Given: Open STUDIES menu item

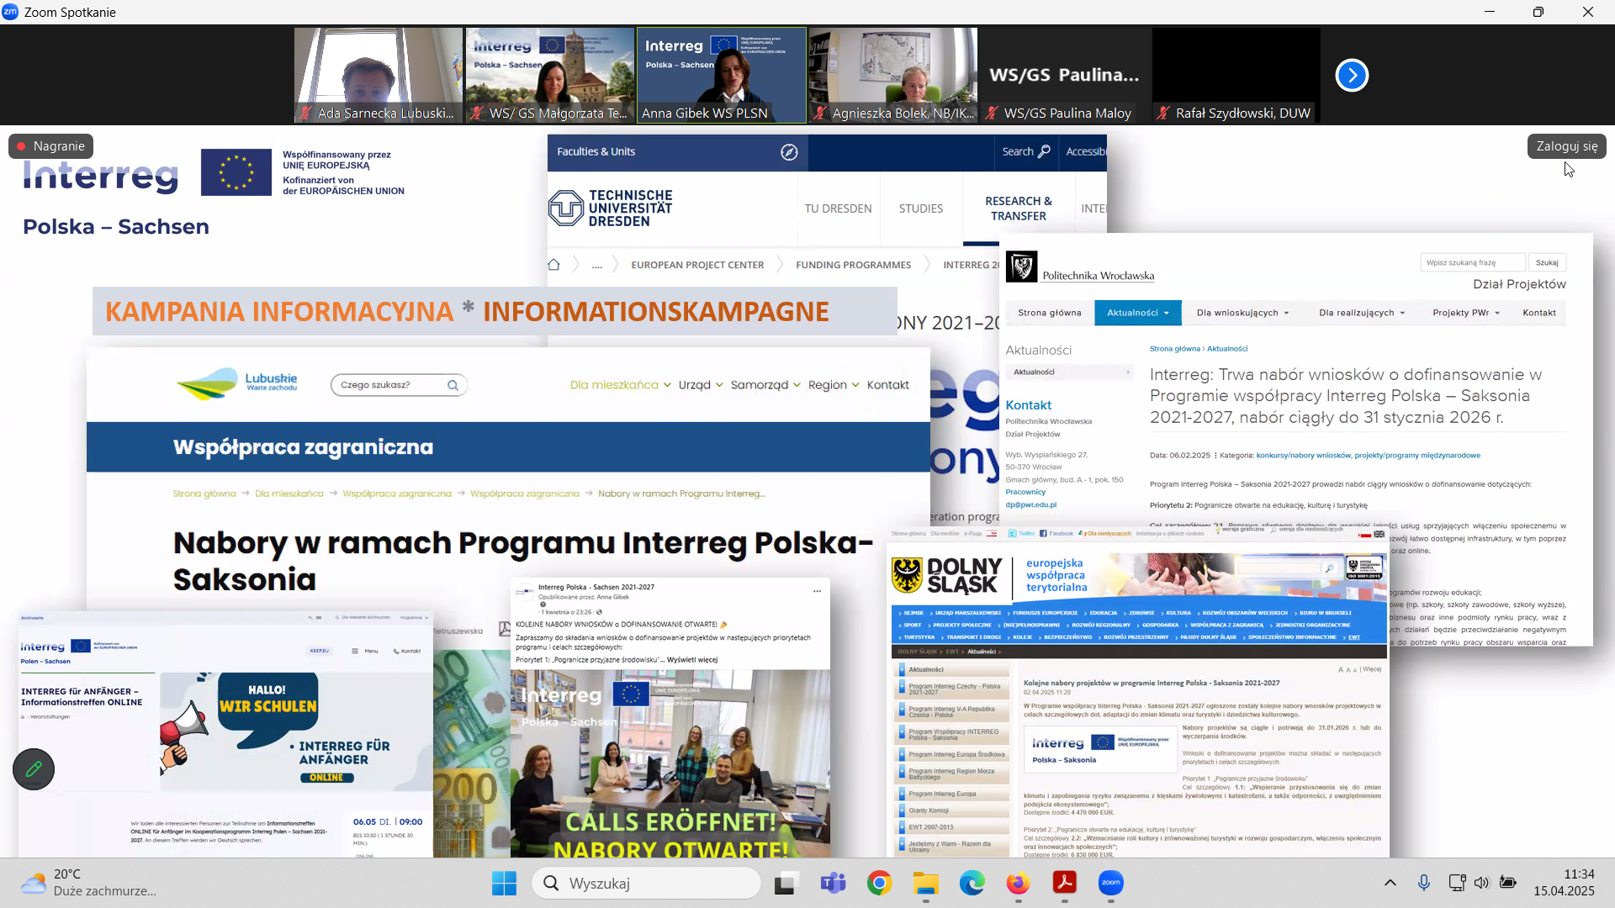Looking at the screenshot, I should 920,209.
